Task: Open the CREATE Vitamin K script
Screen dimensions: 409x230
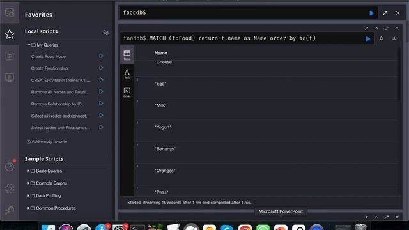Action: (61, 80)
